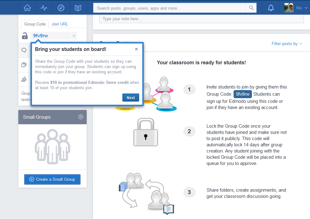Viewport: 310px width, 219px height.
Task: Open the Folders icon in sidebar
Action: tap(24, 65)
